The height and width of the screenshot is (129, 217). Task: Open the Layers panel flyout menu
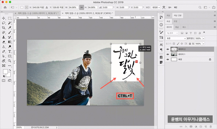pos(215,27)
